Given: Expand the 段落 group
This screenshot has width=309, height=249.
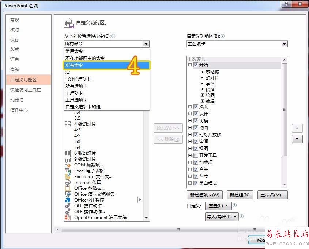Looking at the screenshot, I should (x=202, y=89).
